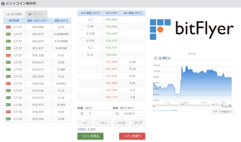Viewport: 241px width, 142px height.
Task: Click the Ask 数量 (BTC) column header
Action: pos(90,13)
